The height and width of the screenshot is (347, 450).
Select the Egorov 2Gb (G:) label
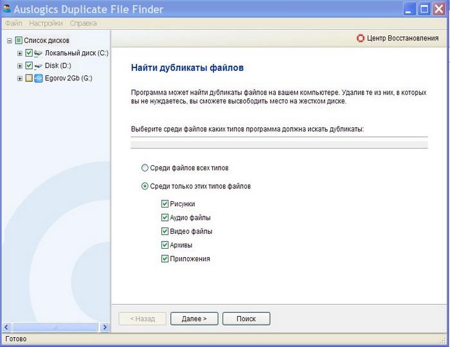click(69, 78)
